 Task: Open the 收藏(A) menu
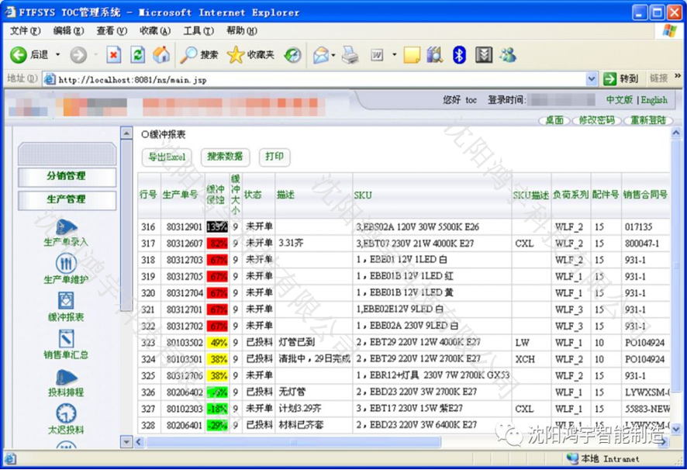click(x=154, y=31)
